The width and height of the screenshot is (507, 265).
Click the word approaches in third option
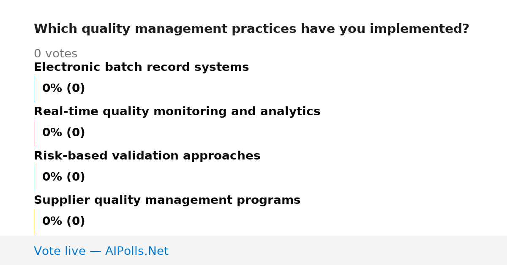point(222,156)
